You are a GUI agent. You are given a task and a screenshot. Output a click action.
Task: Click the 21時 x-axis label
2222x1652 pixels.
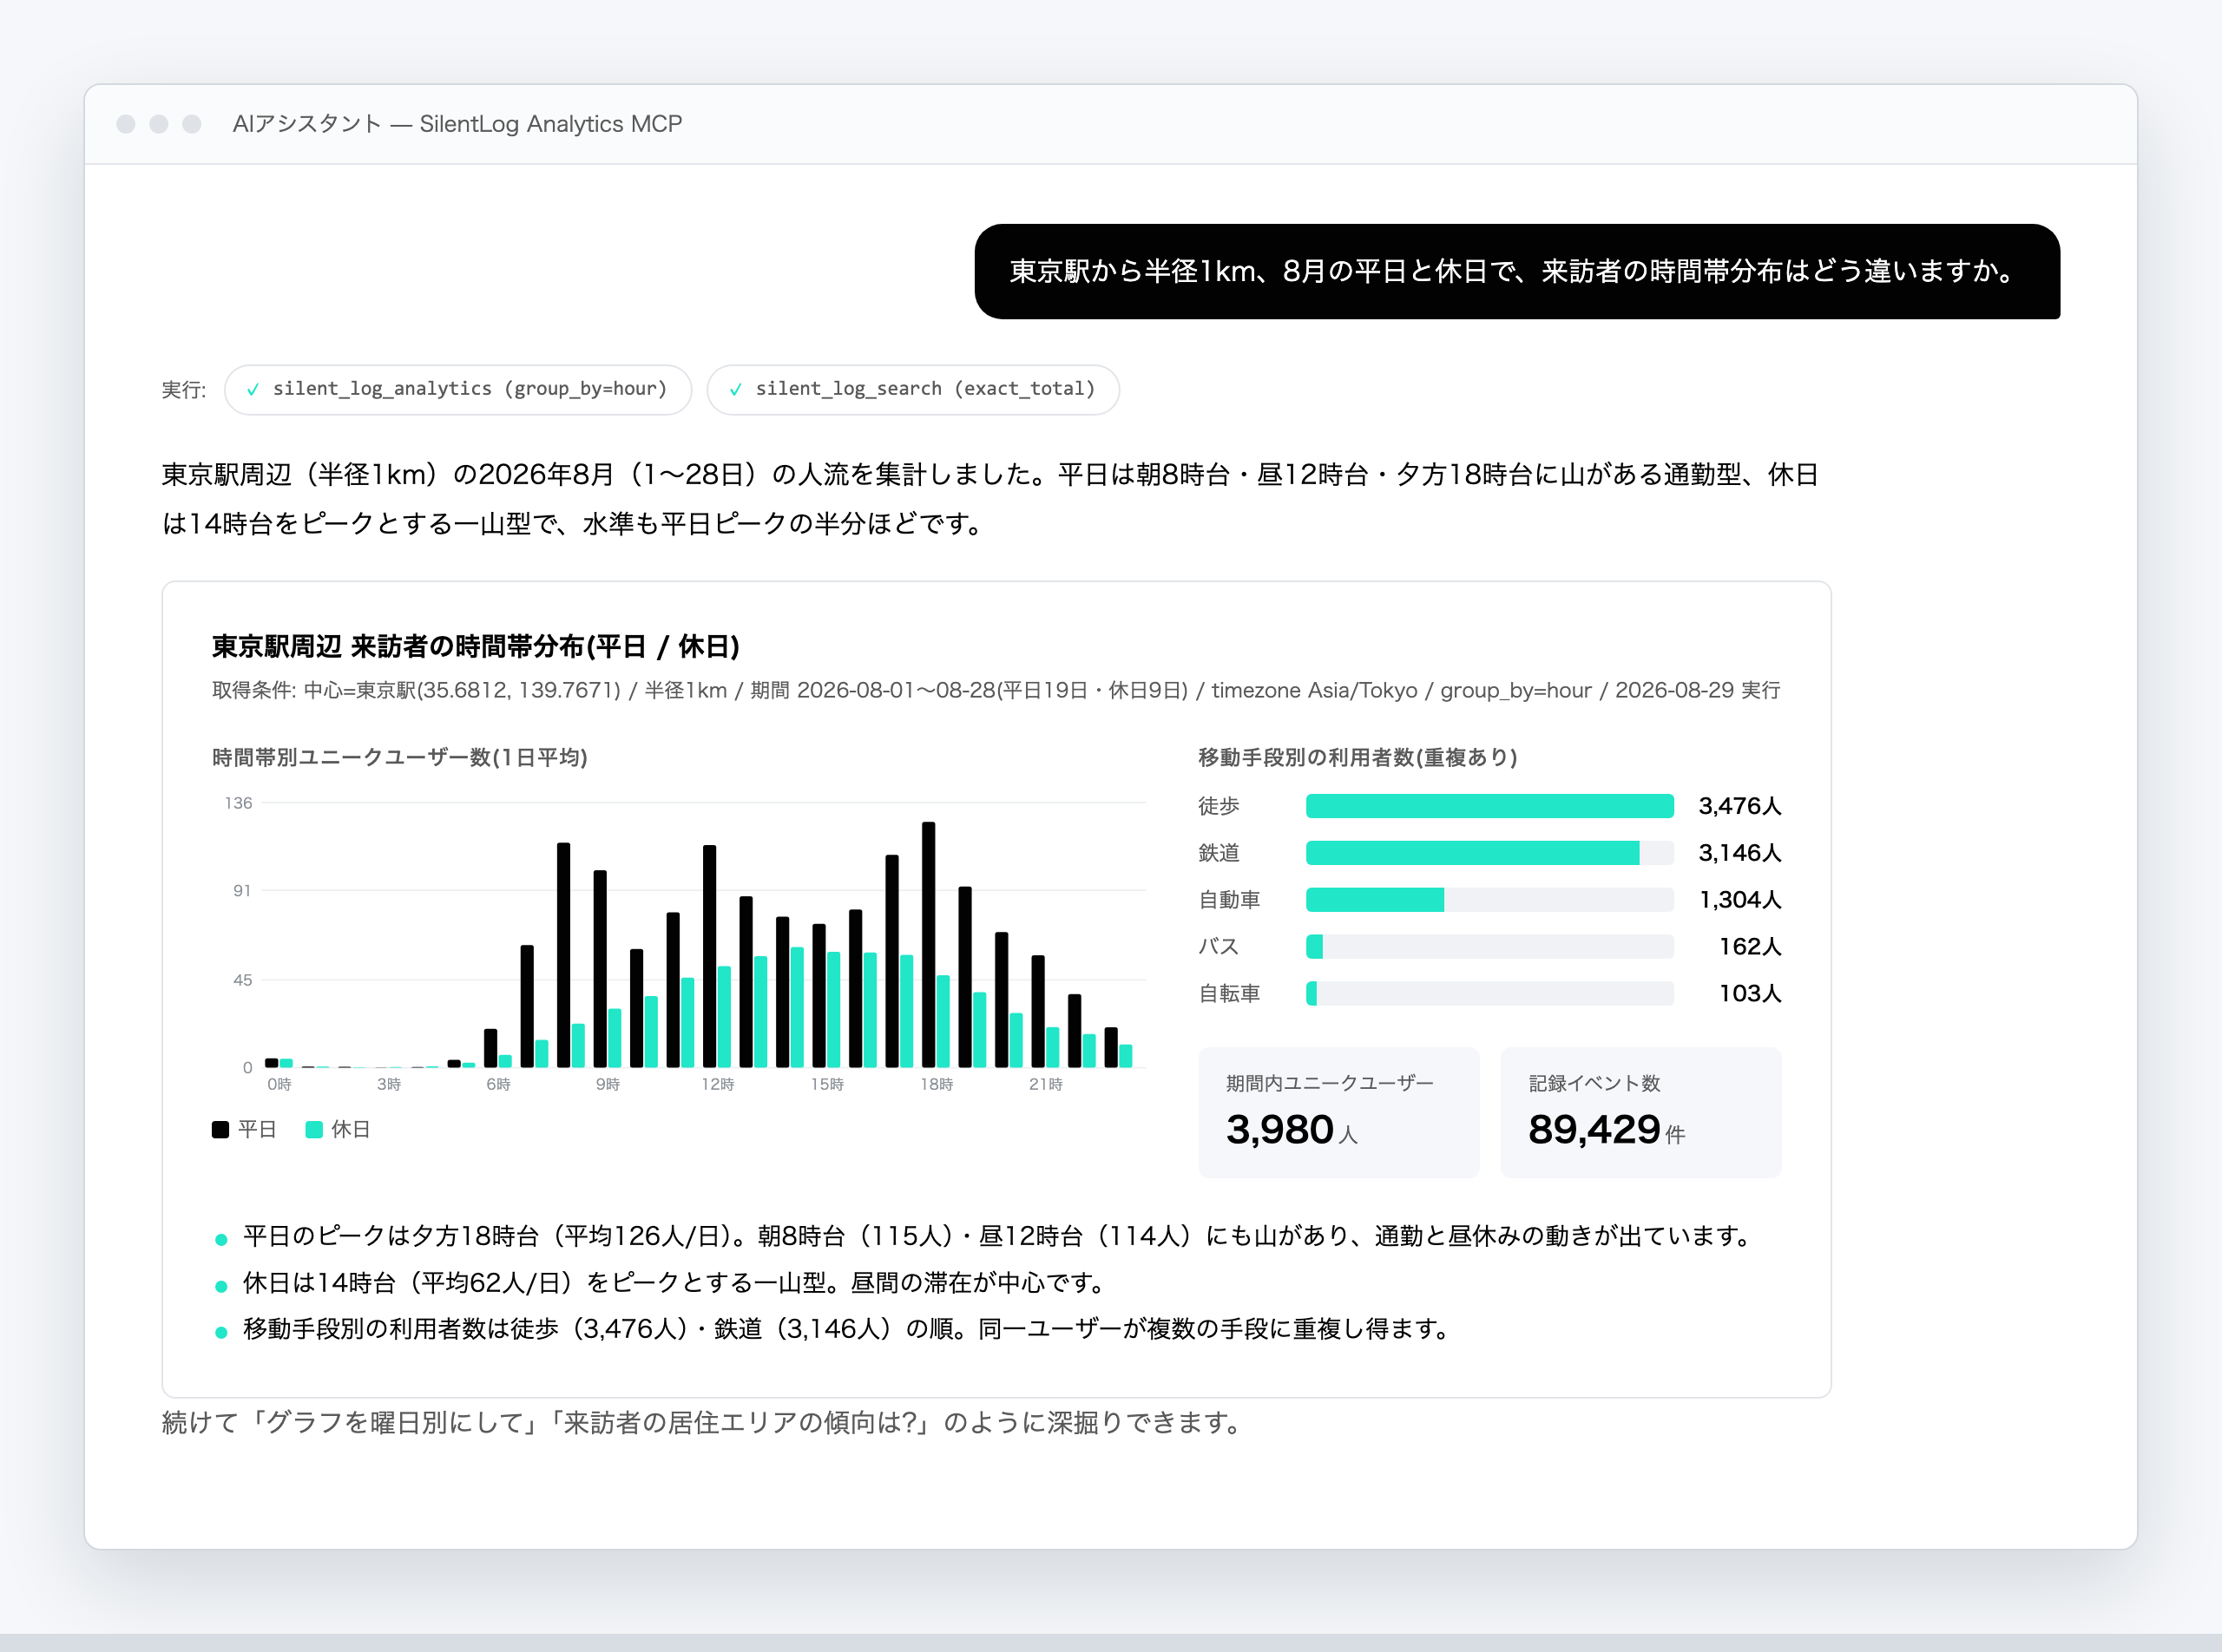[1046, 1084]
